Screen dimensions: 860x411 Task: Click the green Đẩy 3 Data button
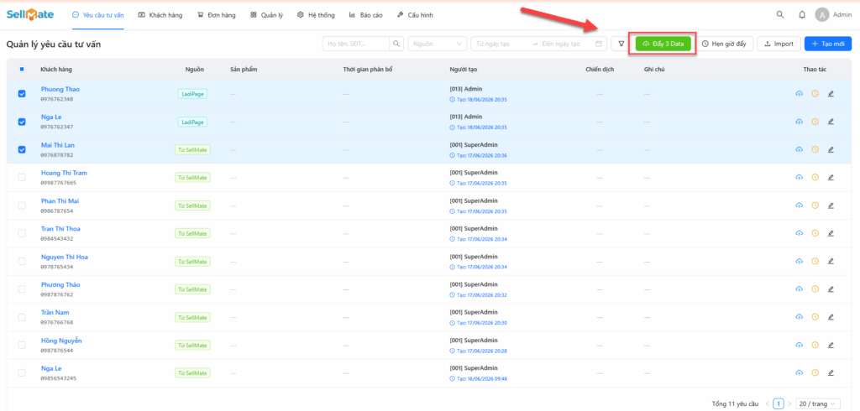(x=663, y=44)
